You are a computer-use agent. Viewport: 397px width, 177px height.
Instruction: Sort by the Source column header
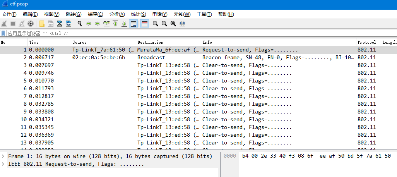(x=103, y=42)
